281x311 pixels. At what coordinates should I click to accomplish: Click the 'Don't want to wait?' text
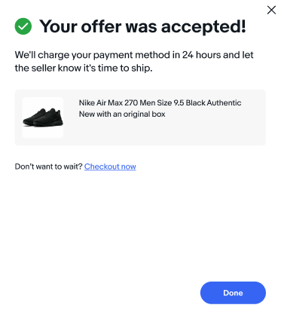pyautogui.click(x=48, y=166)
